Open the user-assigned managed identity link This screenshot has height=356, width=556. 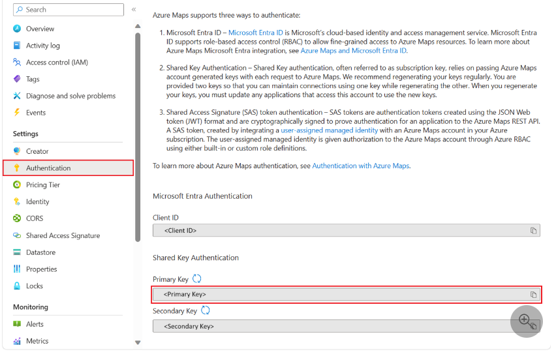[x=330, y=130]
